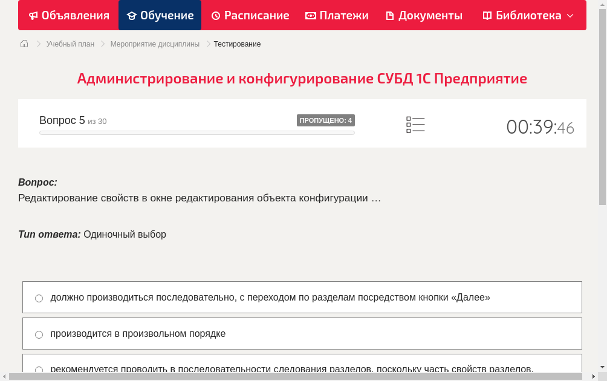This screenshot has width=607, height=381.
Task: Open the Учебный план breadcrumb link
Action: click(x=70, y=44)
